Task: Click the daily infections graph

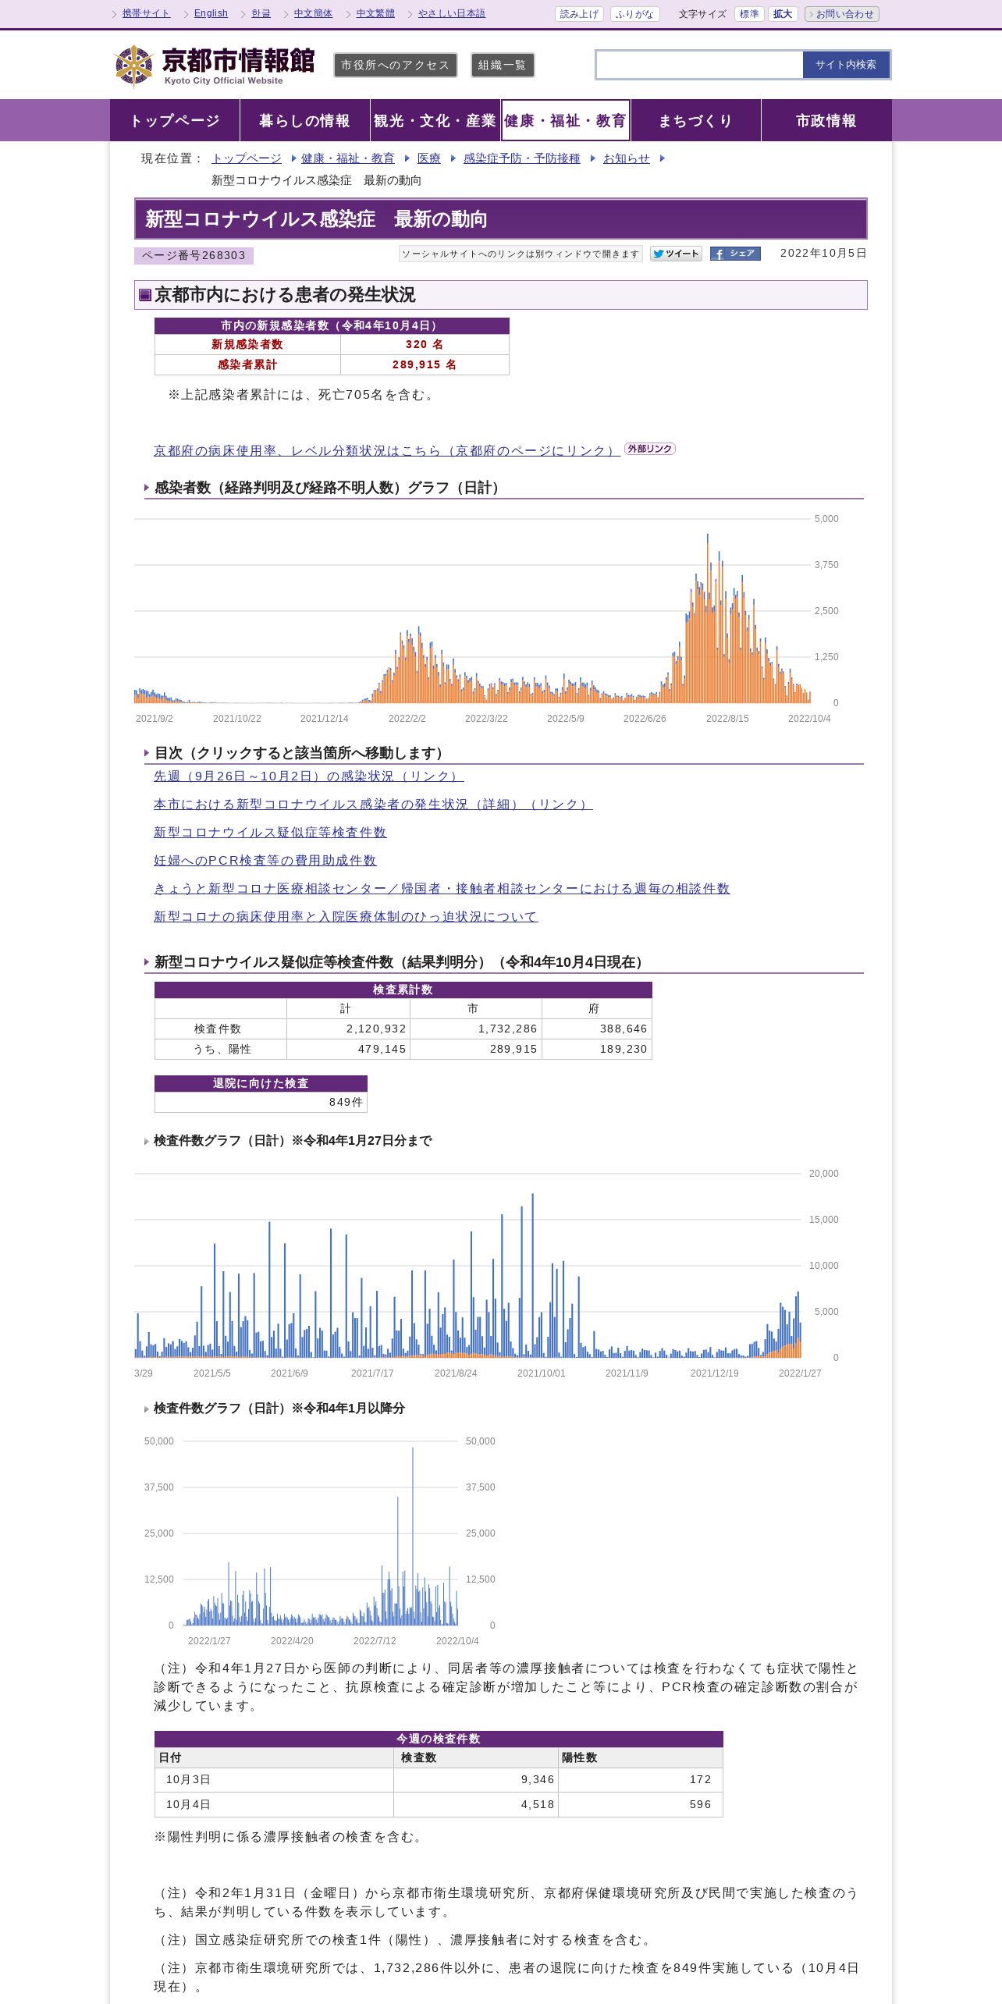Action: point(488,618)
